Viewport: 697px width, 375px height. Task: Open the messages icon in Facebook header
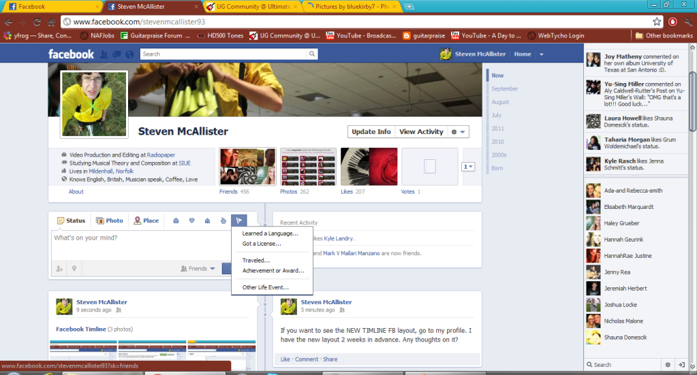click(x=117, y=54)
